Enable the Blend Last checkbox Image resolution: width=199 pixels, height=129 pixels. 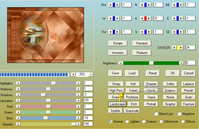pos(156,114)
